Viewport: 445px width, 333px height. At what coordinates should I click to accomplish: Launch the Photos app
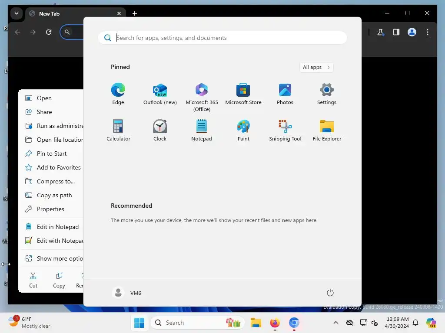click(x=285, y=94)
